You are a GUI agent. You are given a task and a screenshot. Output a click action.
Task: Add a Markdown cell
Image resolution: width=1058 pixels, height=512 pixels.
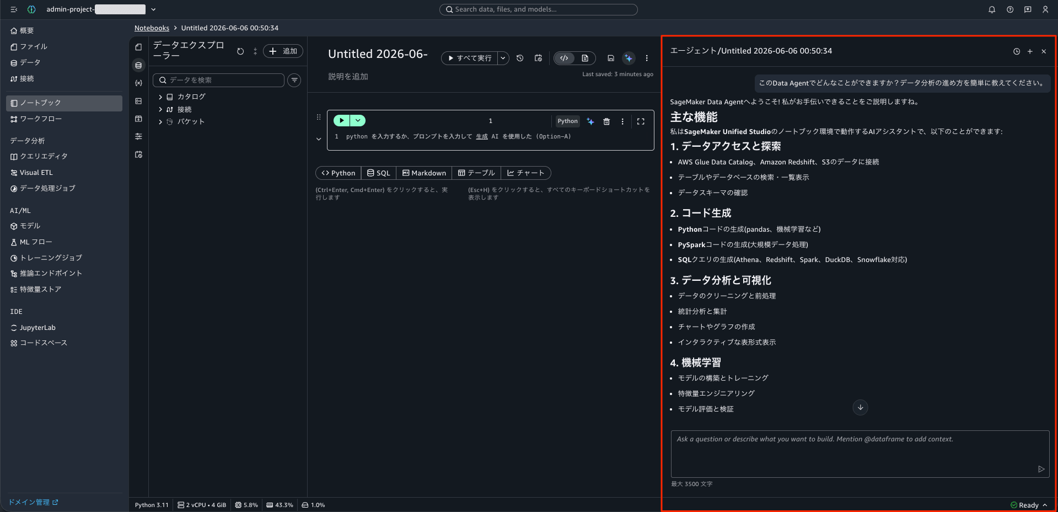(x=424, y=173)
